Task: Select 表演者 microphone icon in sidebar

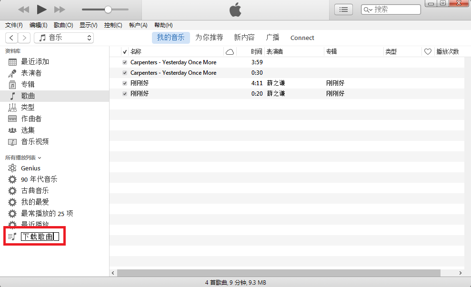Action: pyautogui.click(x=12, y=73)
